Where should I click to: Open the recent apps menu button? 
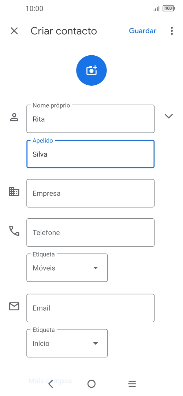(132, 383)
